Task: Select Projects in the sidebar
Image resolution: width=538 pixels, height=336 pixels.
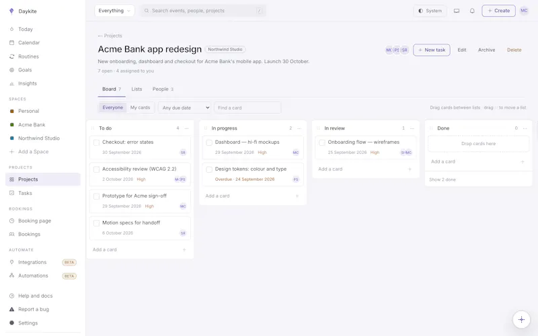Action: [x=43, y=179]
